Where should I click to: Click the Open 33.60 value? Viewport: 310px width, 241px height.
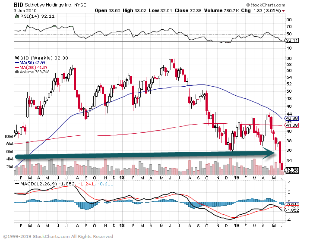(x=108, y=10)
